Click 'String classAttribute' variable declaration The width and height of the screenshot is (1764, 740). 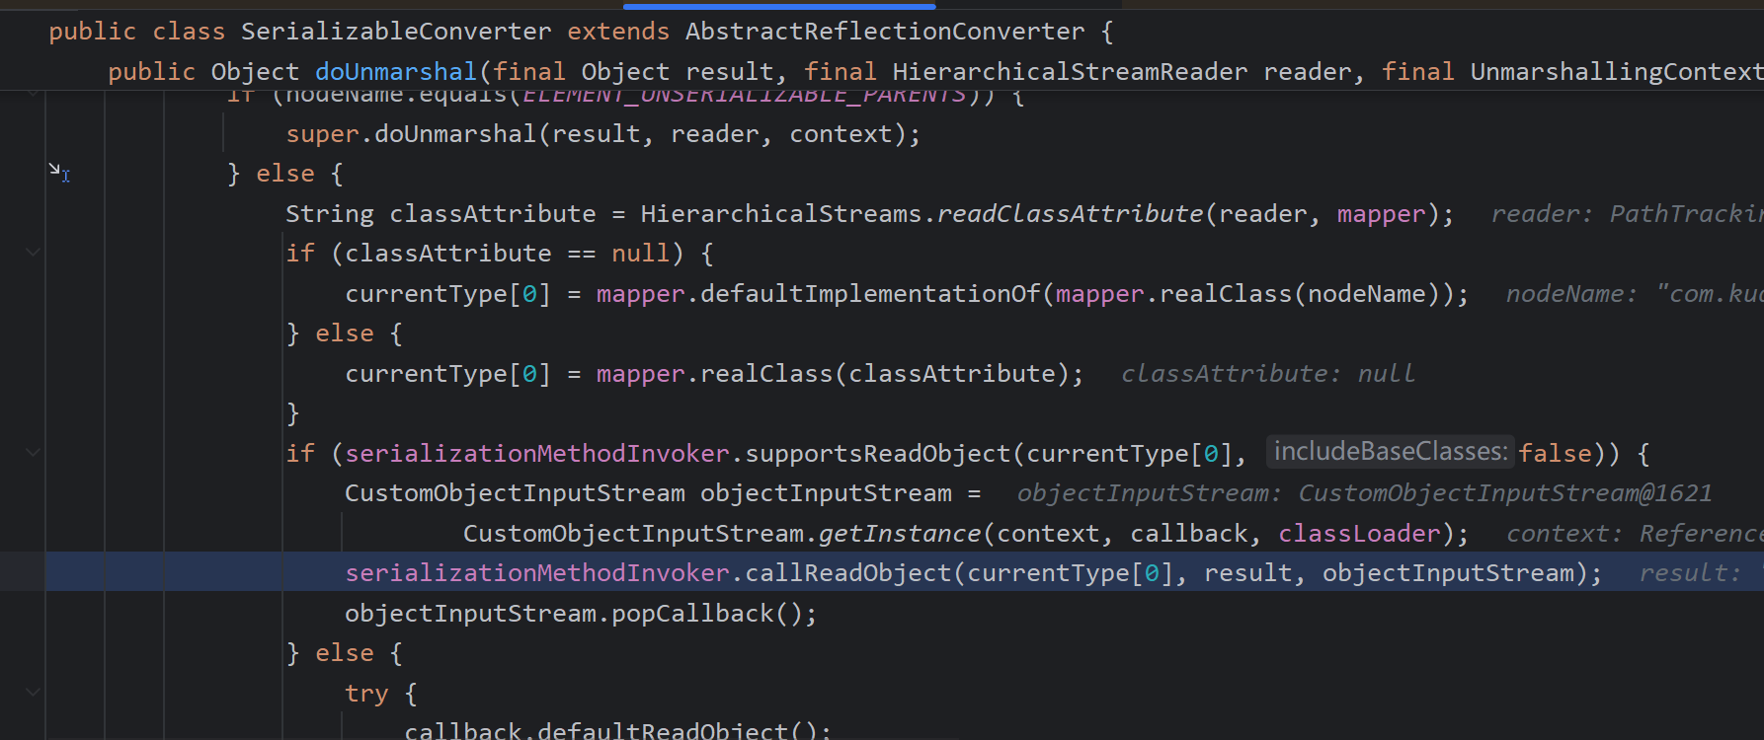[441, 214]
